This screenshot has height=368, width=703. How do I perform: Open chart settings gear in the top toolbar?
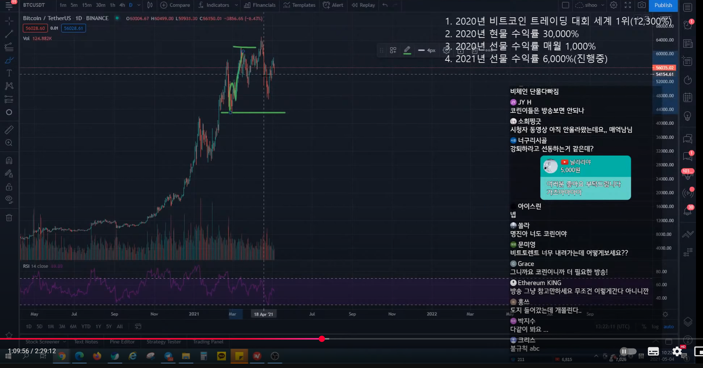[x=614, y=5]
